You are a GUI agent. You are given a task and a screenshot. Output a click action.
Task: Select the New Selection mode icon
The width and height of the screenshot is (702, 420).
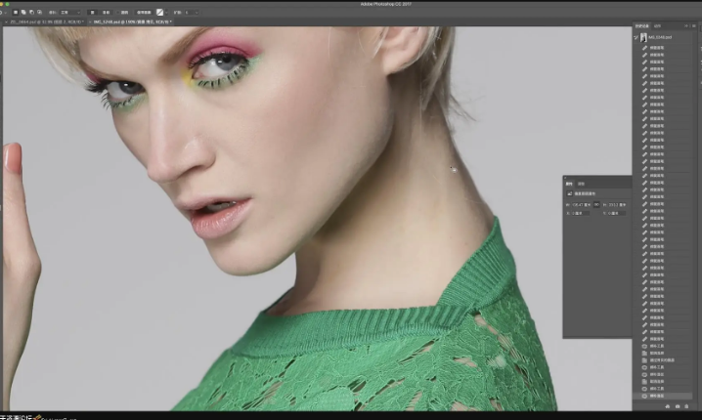[x=16, y=13]
